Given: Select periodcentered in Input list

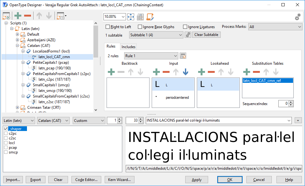Looking at the screenshot, I should (x=173, y=98).
